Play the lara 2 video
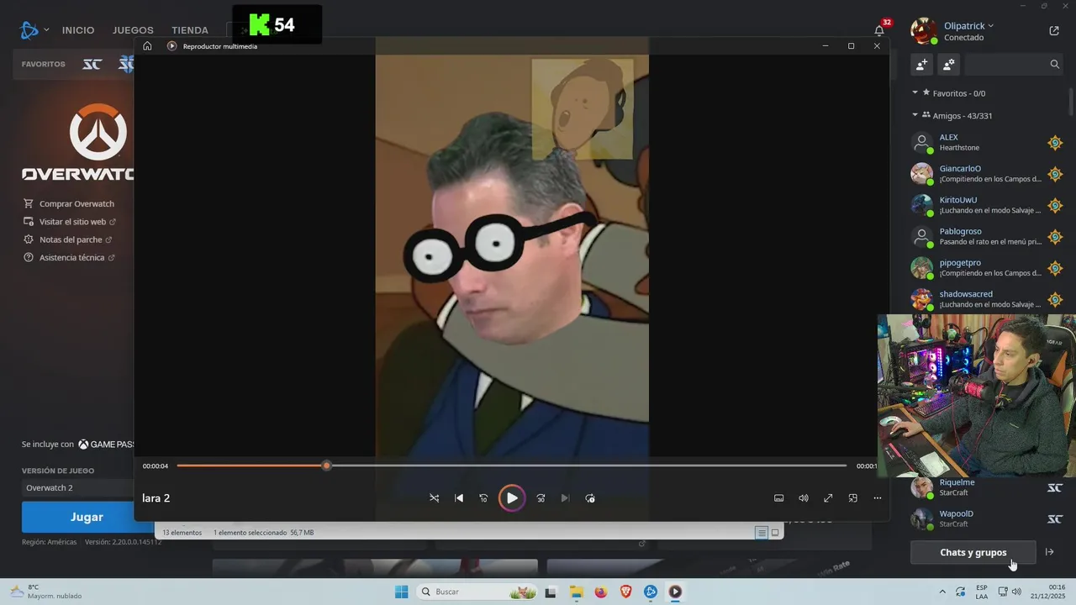This screenshot has height=605, width=1076. click(511, 498)
